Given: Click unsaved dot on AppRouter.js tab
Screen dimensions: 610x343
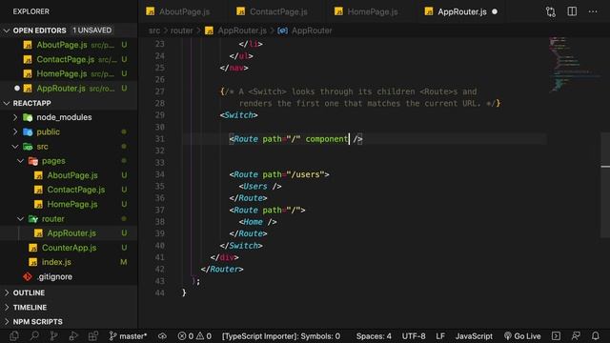Looking at the screenshot, I should (x=495, y=11).
